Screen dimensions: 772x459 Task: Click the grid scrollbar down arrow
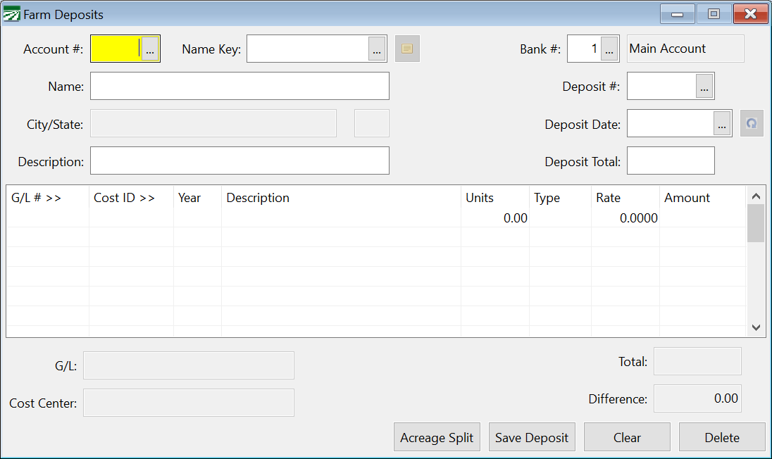(756, 327)
